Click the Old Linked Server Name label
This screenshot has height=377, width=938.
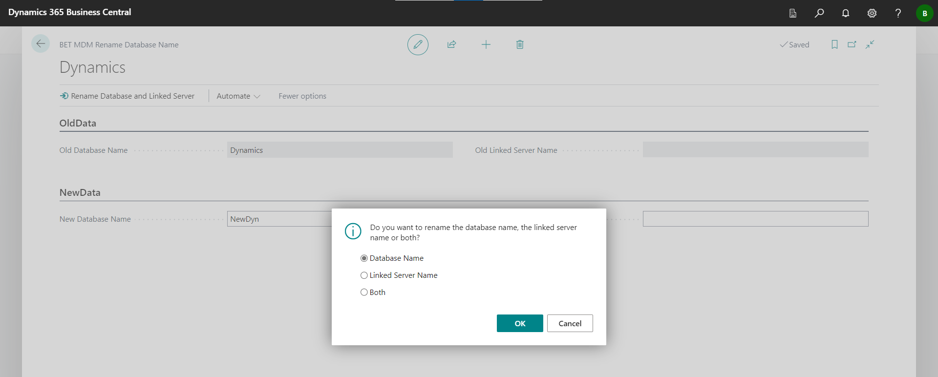click(516, 150)
